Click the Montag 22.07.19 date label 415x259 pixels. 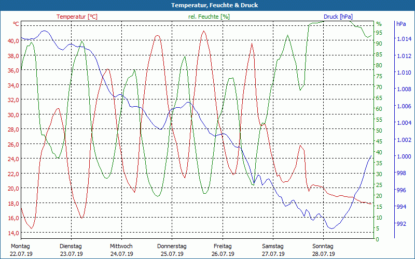point(21,250)
